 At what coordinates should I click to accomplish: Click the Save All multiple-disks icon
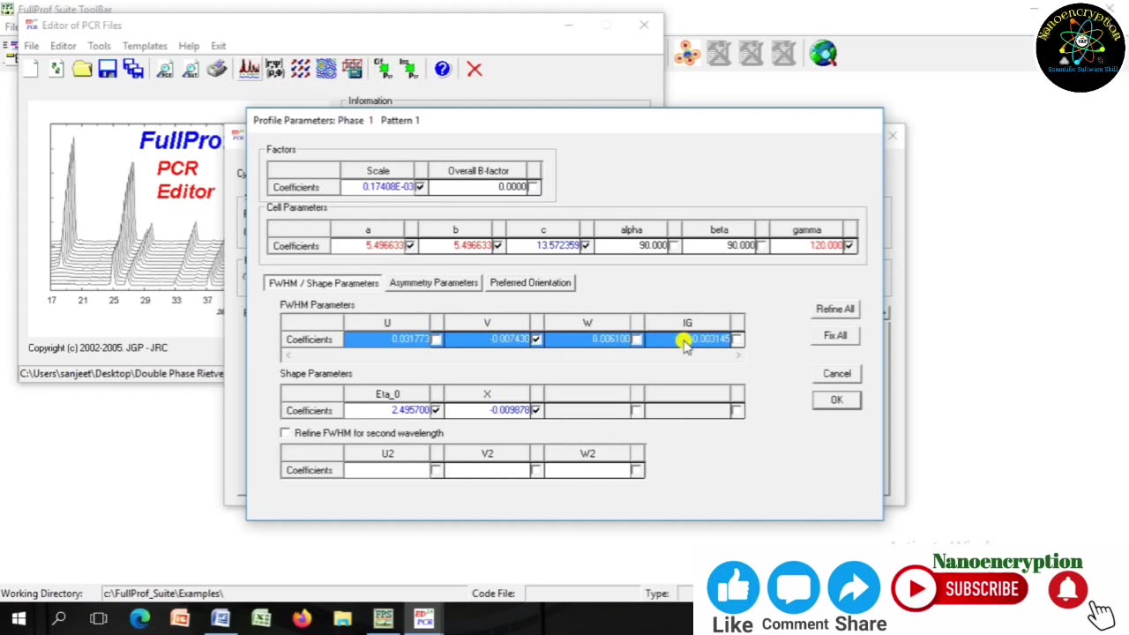pos(133,69)
